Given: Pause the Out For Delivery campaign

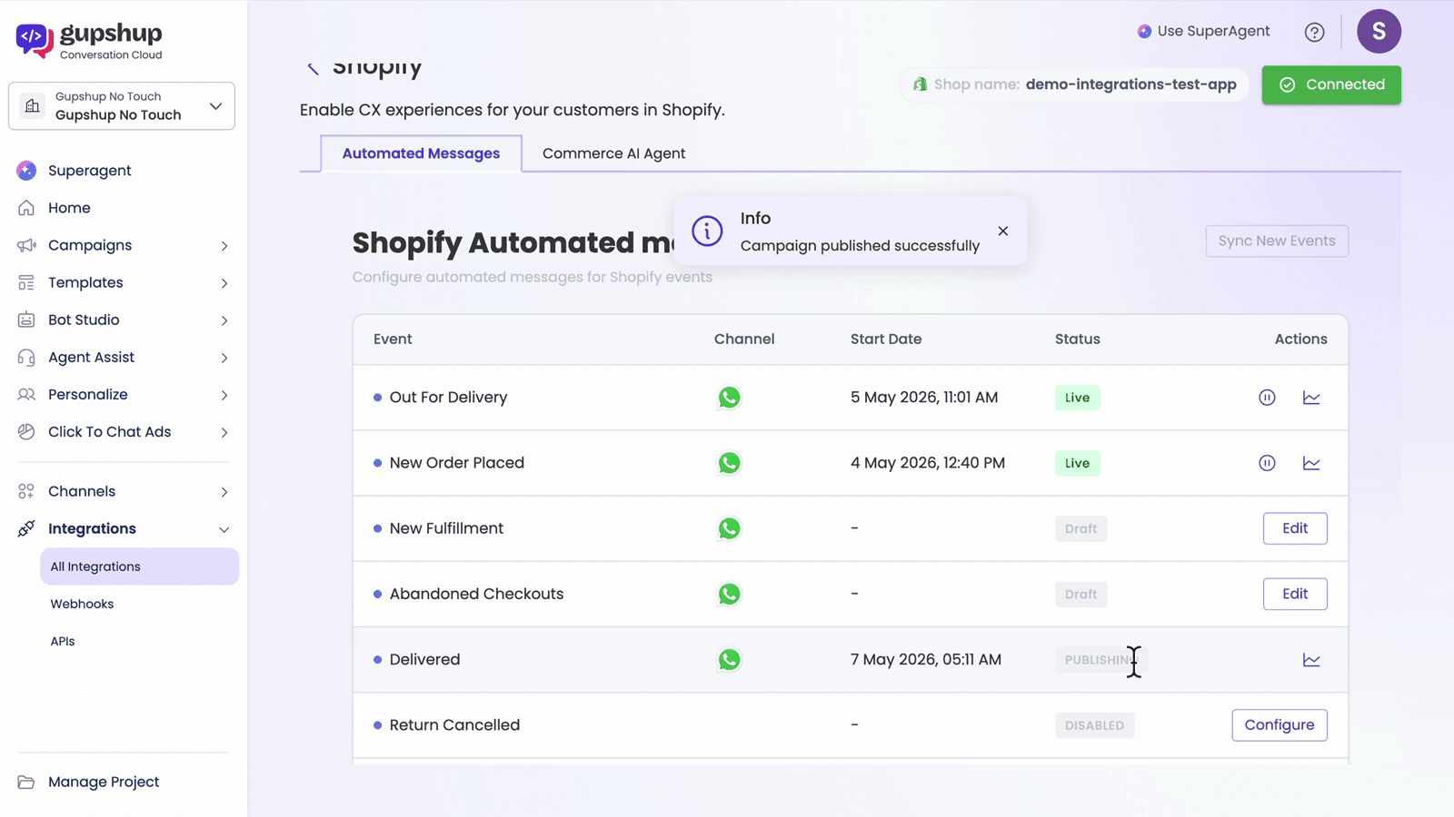Looking at the screenshot, I should 1267,398.
